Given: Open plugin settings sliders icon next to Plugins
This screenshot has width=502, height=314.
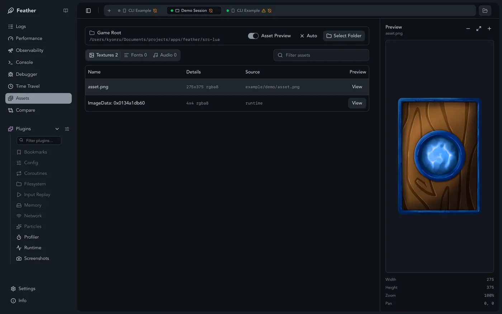Looking at the screenshot, I should (x=67, y=129).
